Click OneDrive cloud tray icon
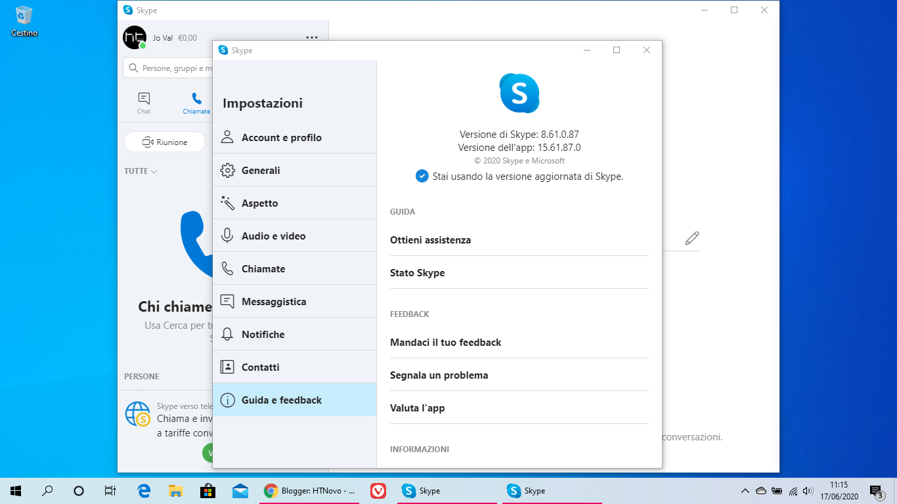 (x=761, y=490)
